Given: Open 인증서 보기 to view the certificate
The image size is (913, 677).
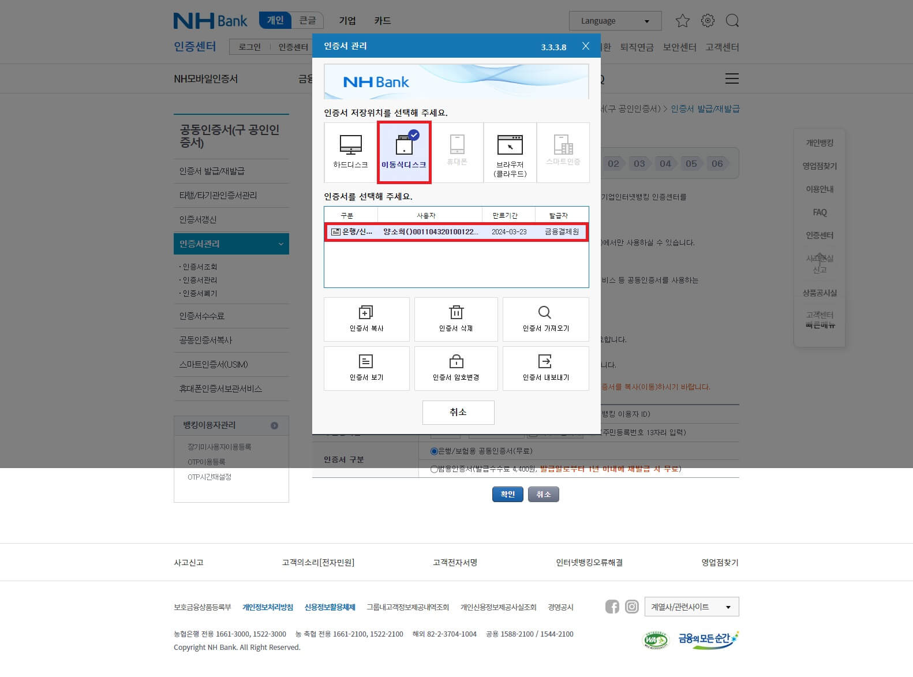Looking at the screenshot, I should click(x=366, y=368).
